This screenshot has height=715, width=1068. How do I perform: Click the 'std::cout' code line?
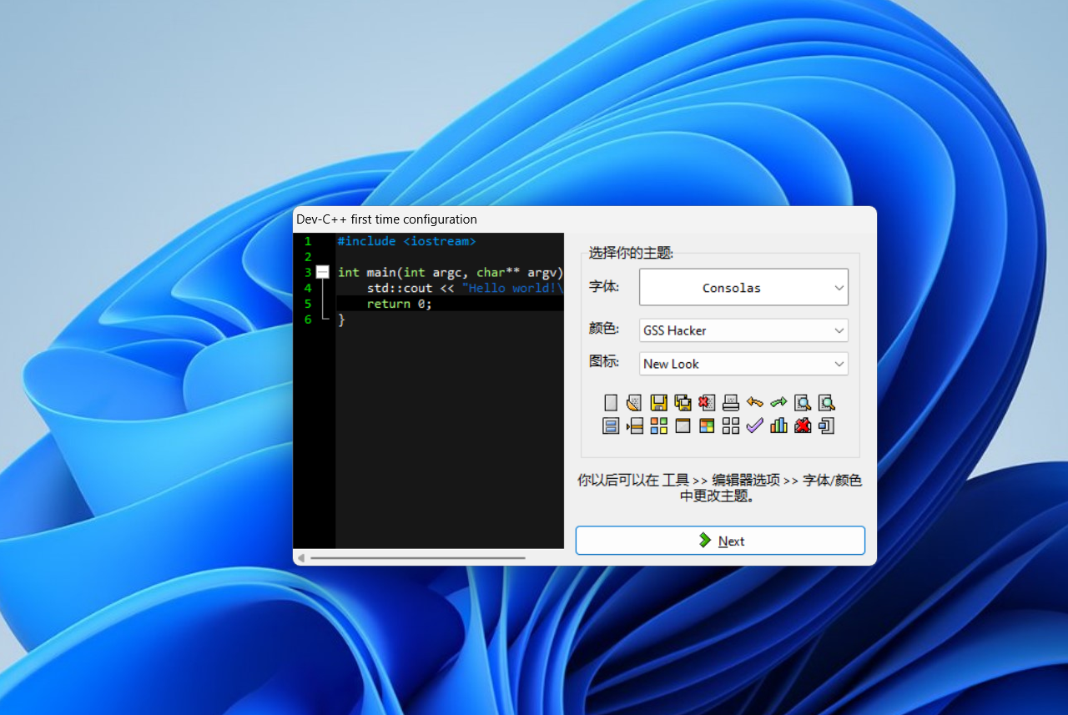coord(465,288)
